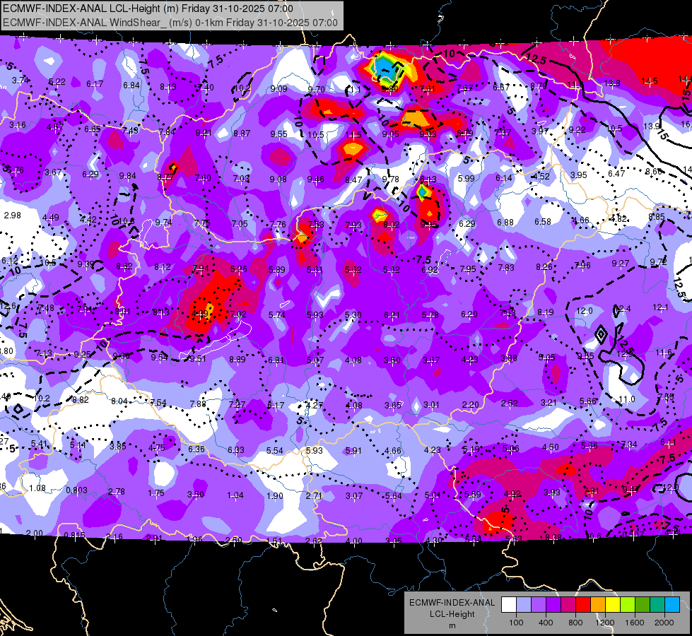The image size is (692, 636).
Task: Click the wind shear value 1.08
Action: (37, 488)
